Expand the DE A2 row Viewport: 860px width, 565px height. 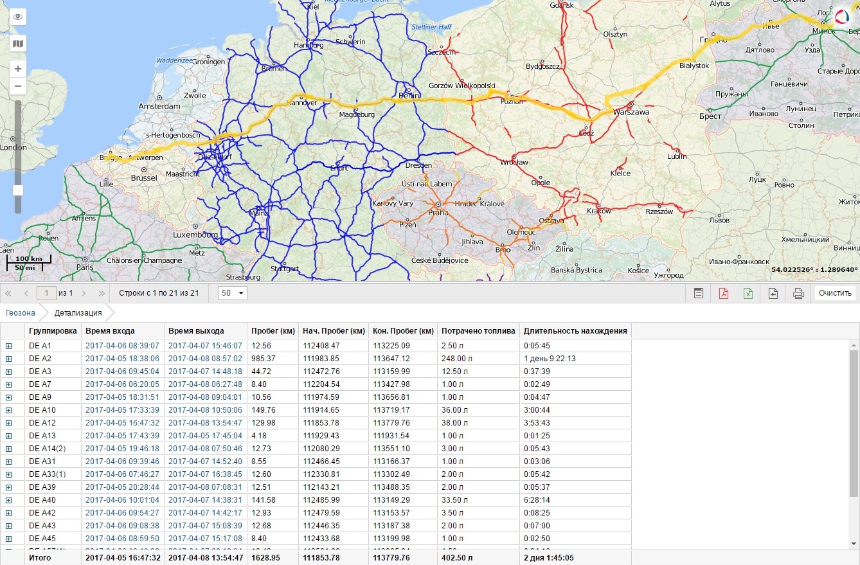pyautogui.click(x=9, y=359)
